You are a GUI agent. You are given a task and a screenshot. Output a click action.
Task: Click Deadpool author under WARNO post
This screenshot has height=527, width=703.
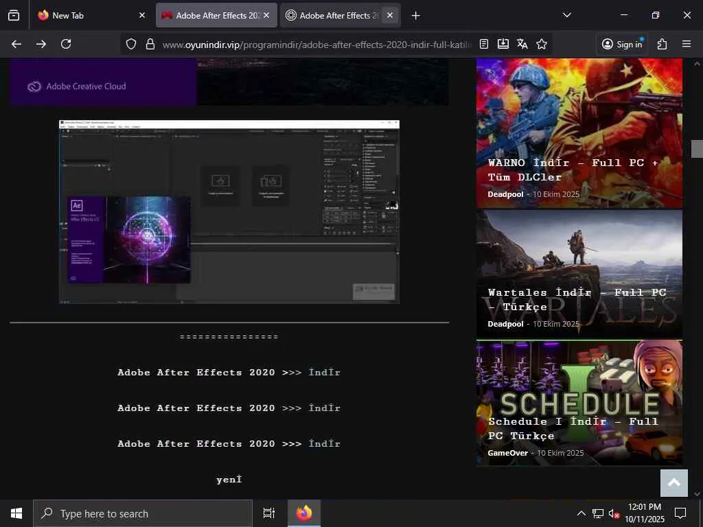pos(505,194)
